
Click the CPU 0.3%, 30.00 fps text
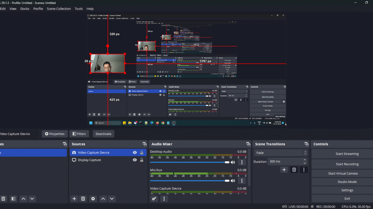point(356,207)
